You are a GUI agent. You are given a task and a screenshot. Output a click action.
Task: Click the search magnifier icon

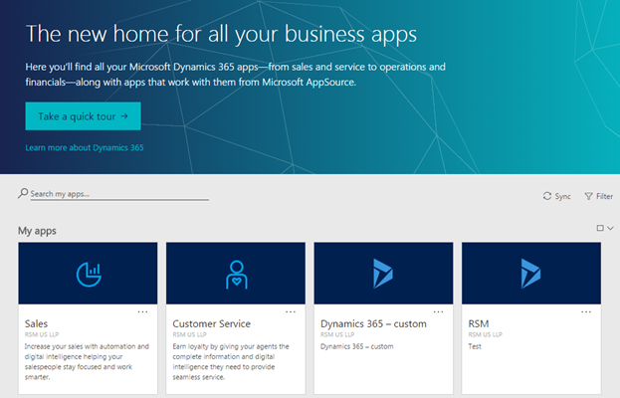(23, 193)
